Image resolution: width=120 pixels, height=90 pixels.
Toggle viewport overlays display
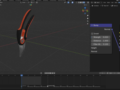72,2
